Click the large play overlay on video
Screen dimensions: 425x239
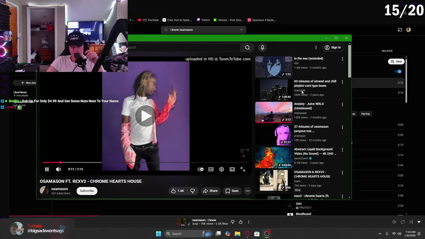(x=145, y=116)
